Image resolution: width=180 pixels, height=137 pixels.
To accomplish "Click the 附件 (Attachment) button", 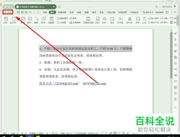I will click(164, 22).
